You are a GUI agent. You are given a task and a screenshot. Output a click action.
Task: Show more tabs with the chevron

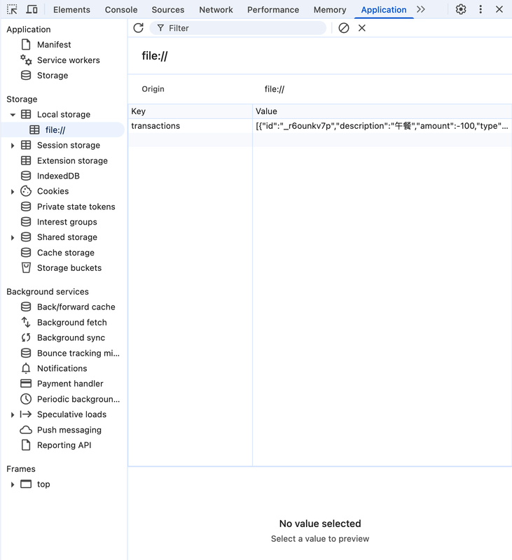[x=420, y=9]
